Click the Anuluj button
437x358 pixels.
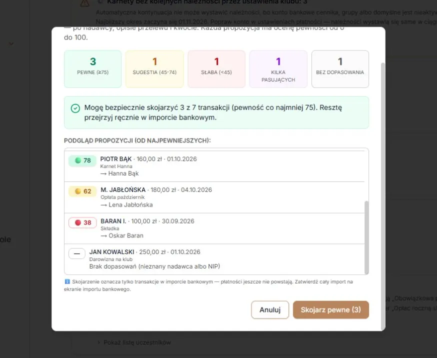(x=270, y=310)
